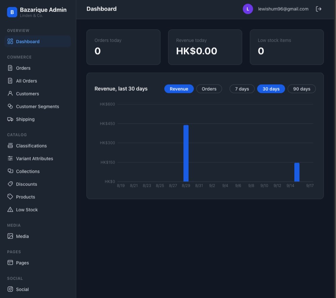Screen dimensions: 336x298
Task: Click the blue B Bazarique logo
Action: (12, 12)
